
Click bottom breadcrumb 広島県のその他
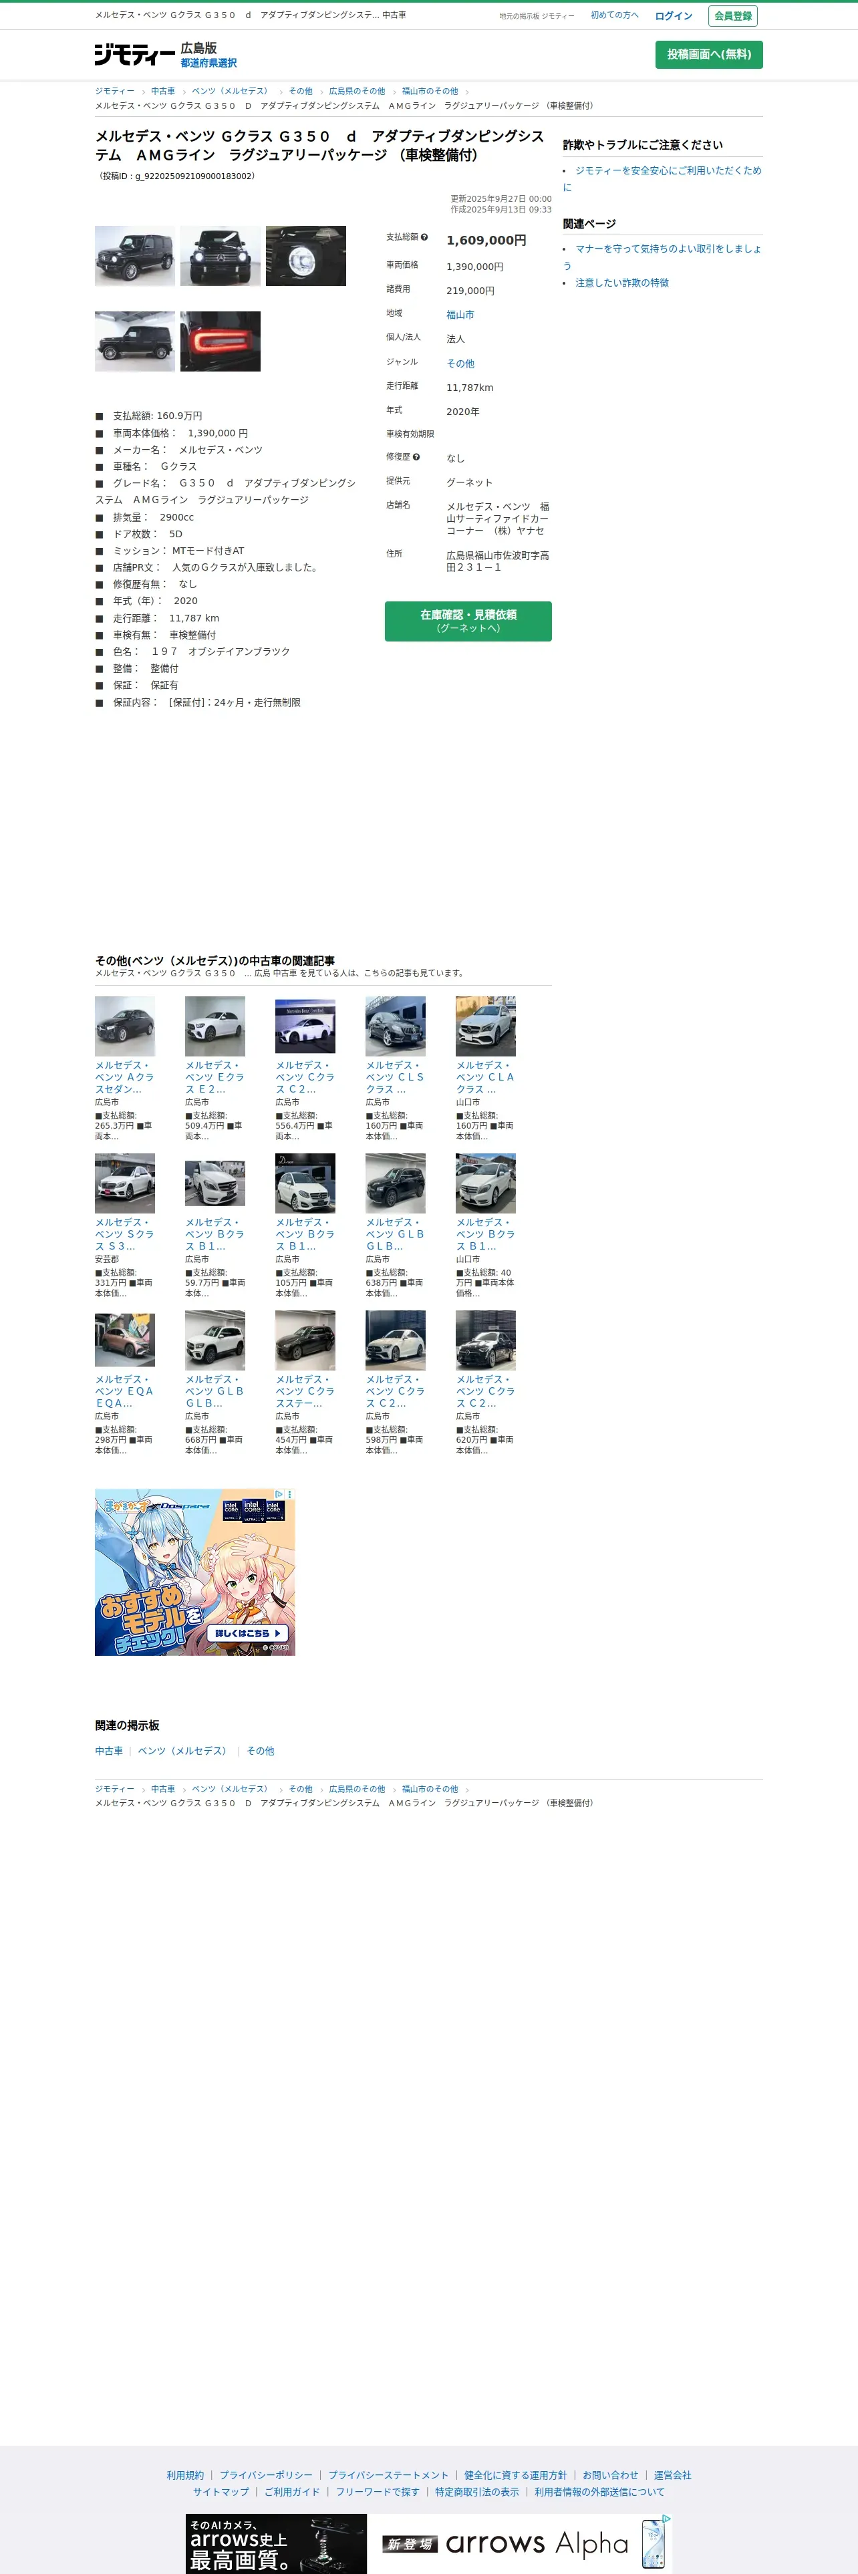(357, 1789)
